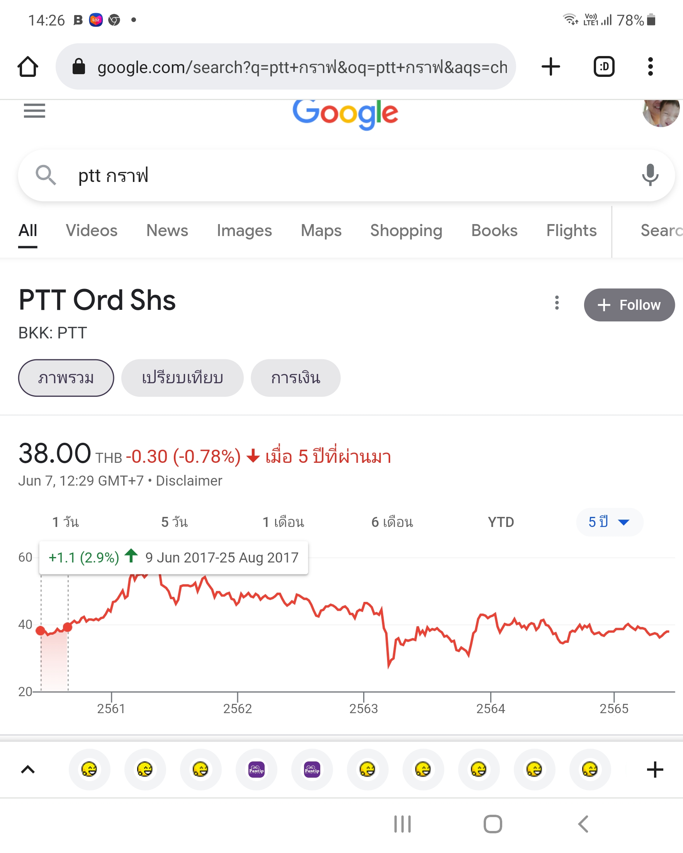Viewport: 683px width, 853px height.
Task: Open browser three-dot menu
Action: click(x=650, y=66)
